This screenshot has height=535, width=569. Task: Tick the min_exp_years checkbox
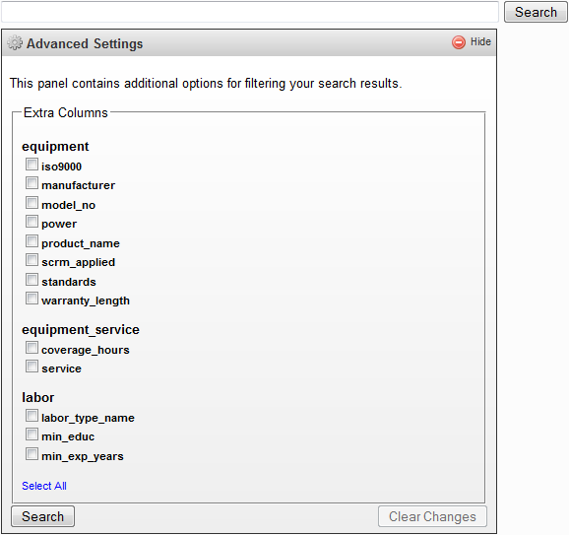pos(32,454)
